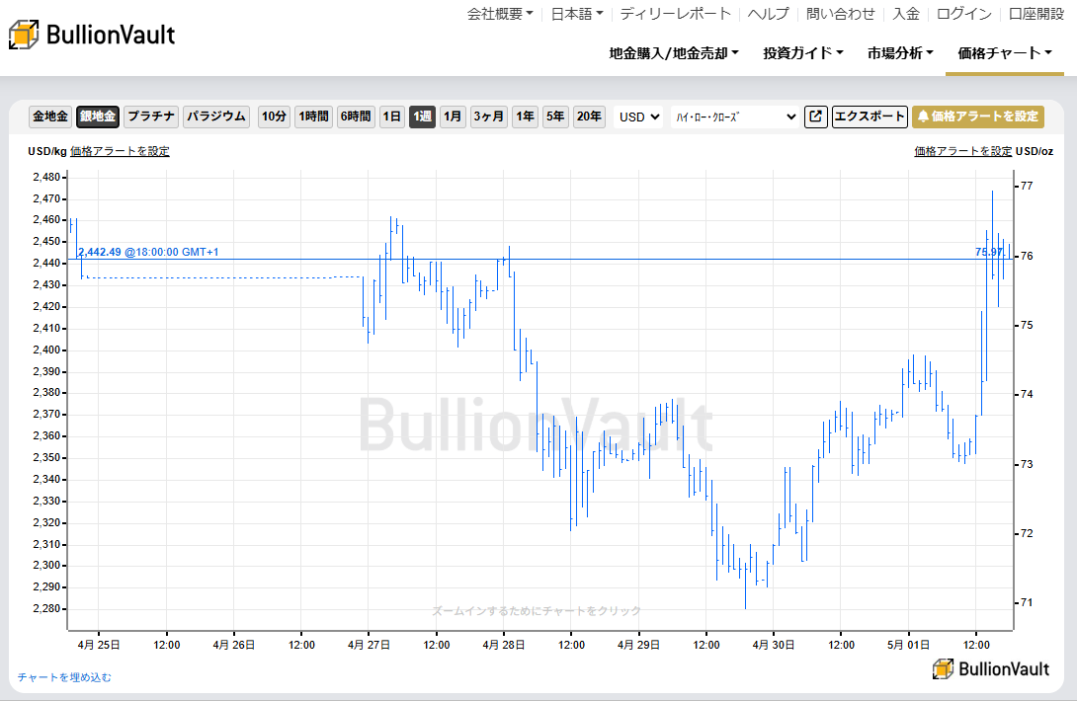This screenshot has height=701, width=1077.
Task: Set chart range to 6時間
Action: (x=356, y=117)
